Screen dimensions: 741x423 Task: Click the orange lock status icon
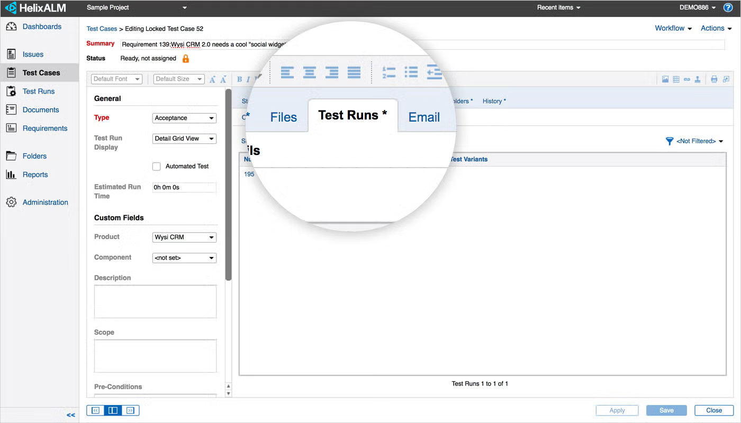tap(186, 59)
